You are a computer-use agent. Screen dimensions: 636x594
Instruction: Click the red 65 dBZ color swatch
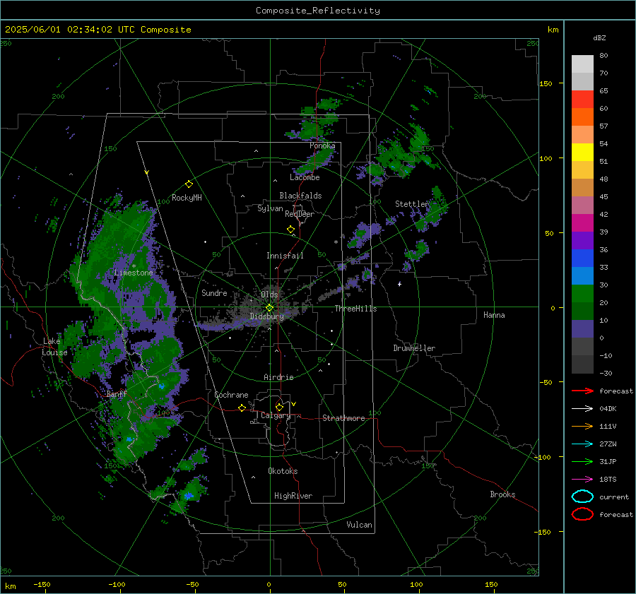pos(582,99)
